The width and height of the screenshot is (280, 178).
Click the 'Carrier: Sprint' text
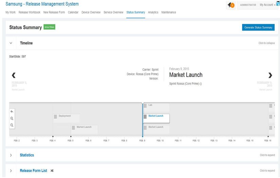coord(150,70)
